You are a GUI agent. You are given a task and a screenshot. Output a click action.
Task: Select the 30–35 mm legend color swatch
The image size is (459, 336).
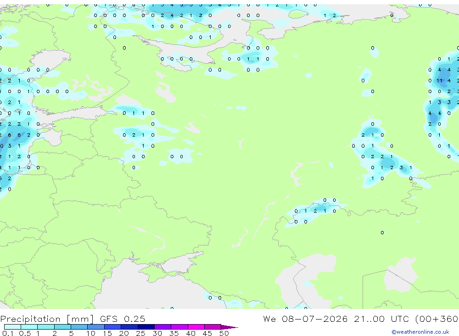(x=163, y=327)
